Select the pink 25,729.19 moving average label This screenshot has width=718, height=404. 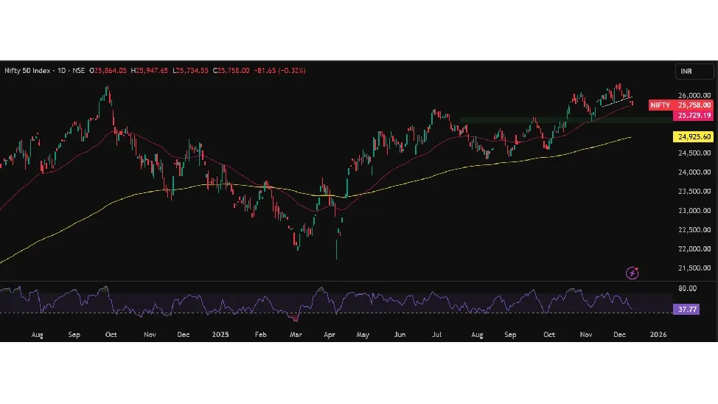(694, 116)
